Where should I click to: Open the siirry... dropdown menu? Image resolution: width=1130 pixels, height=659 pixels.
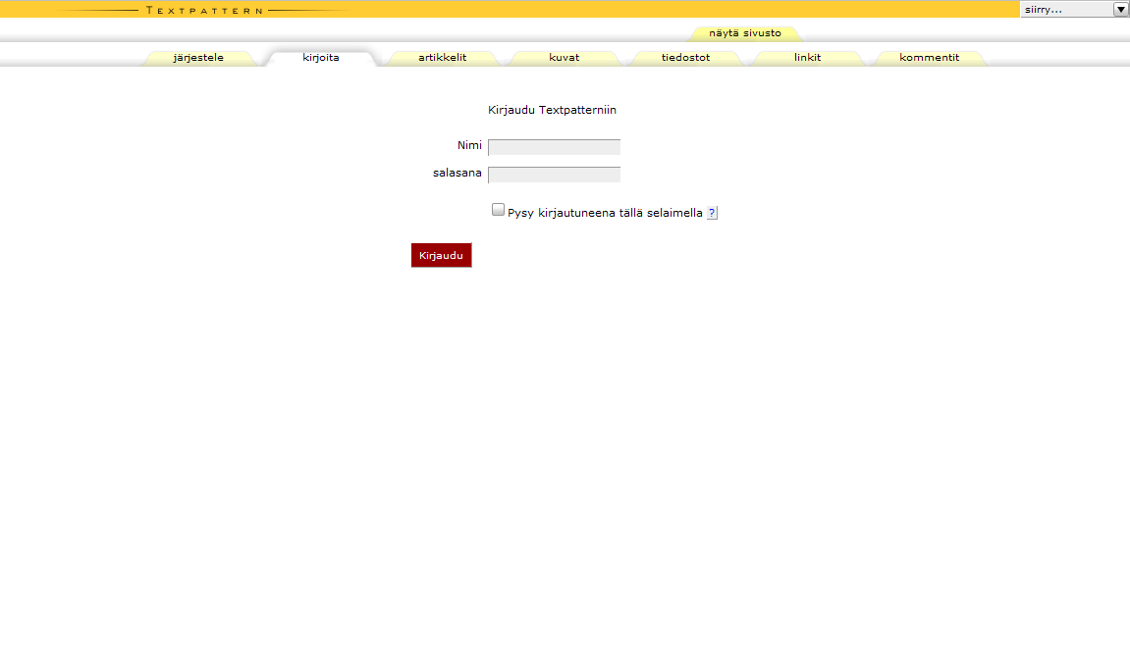1074,10
